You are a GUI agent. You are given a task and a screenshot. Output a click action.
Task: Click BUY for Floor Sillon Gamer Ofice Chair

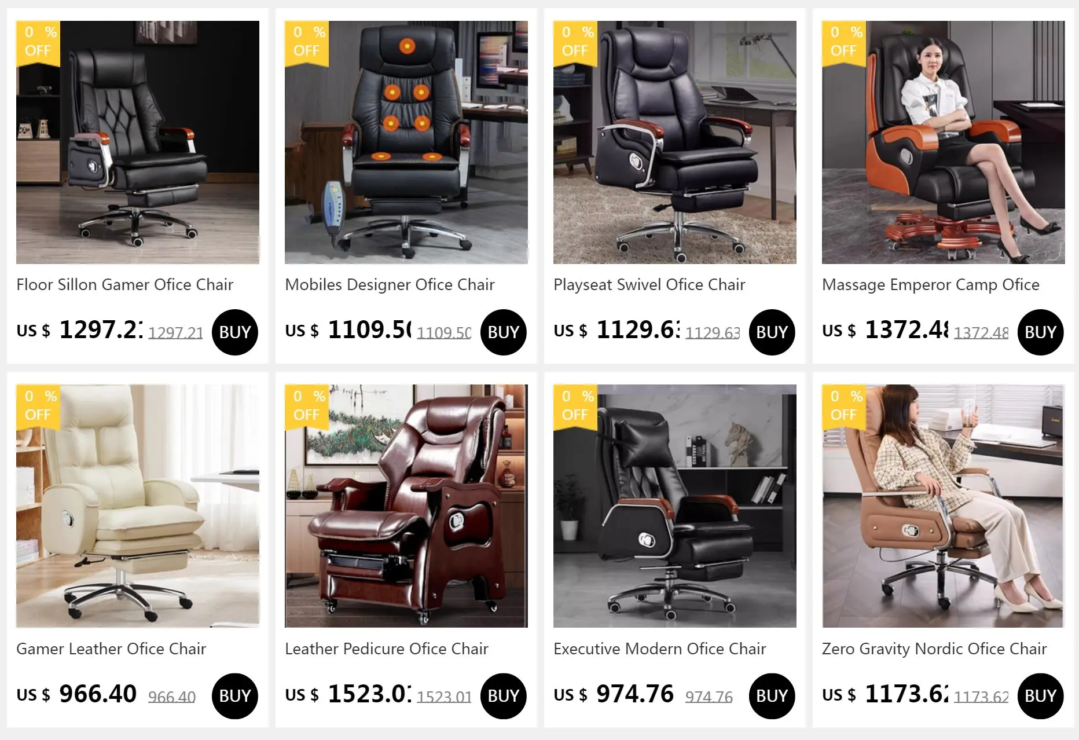pos(235,332)
